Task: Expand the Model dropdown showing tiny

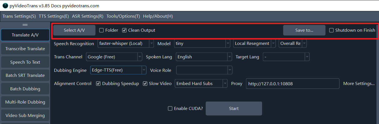Action: tap(202, 43)
